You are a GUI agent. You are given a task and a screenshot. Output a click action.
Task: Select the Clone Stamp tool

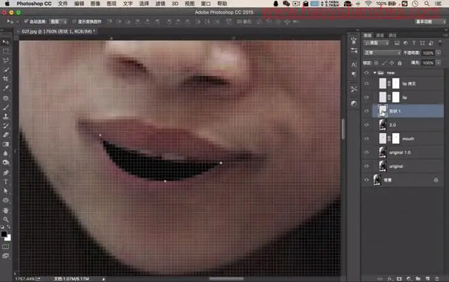click(6, 116)
